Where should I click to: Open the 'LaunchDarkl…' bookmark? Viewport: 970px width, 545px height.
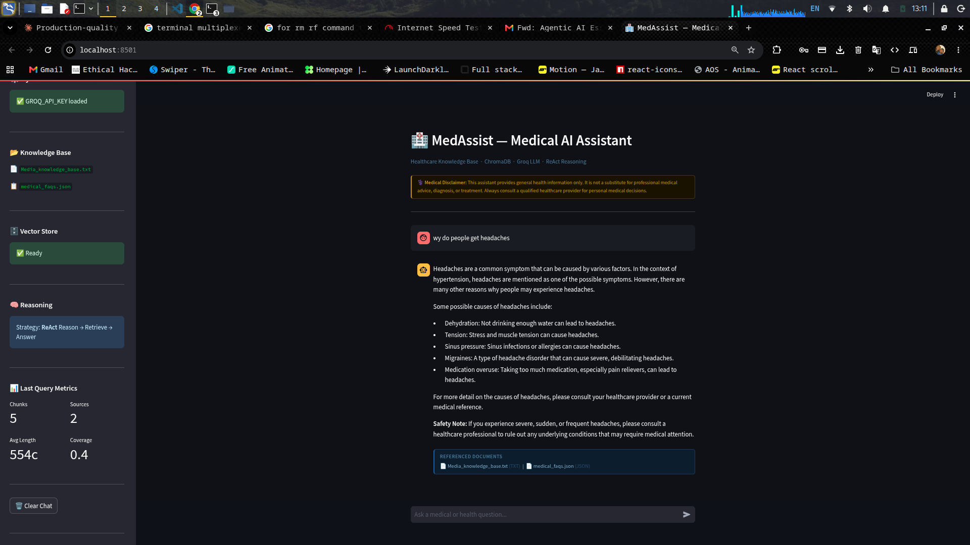416,70
